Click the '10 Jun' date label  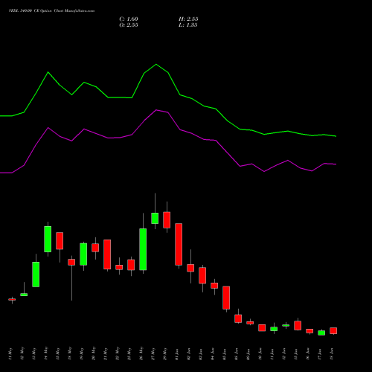(x=260, y=354)
